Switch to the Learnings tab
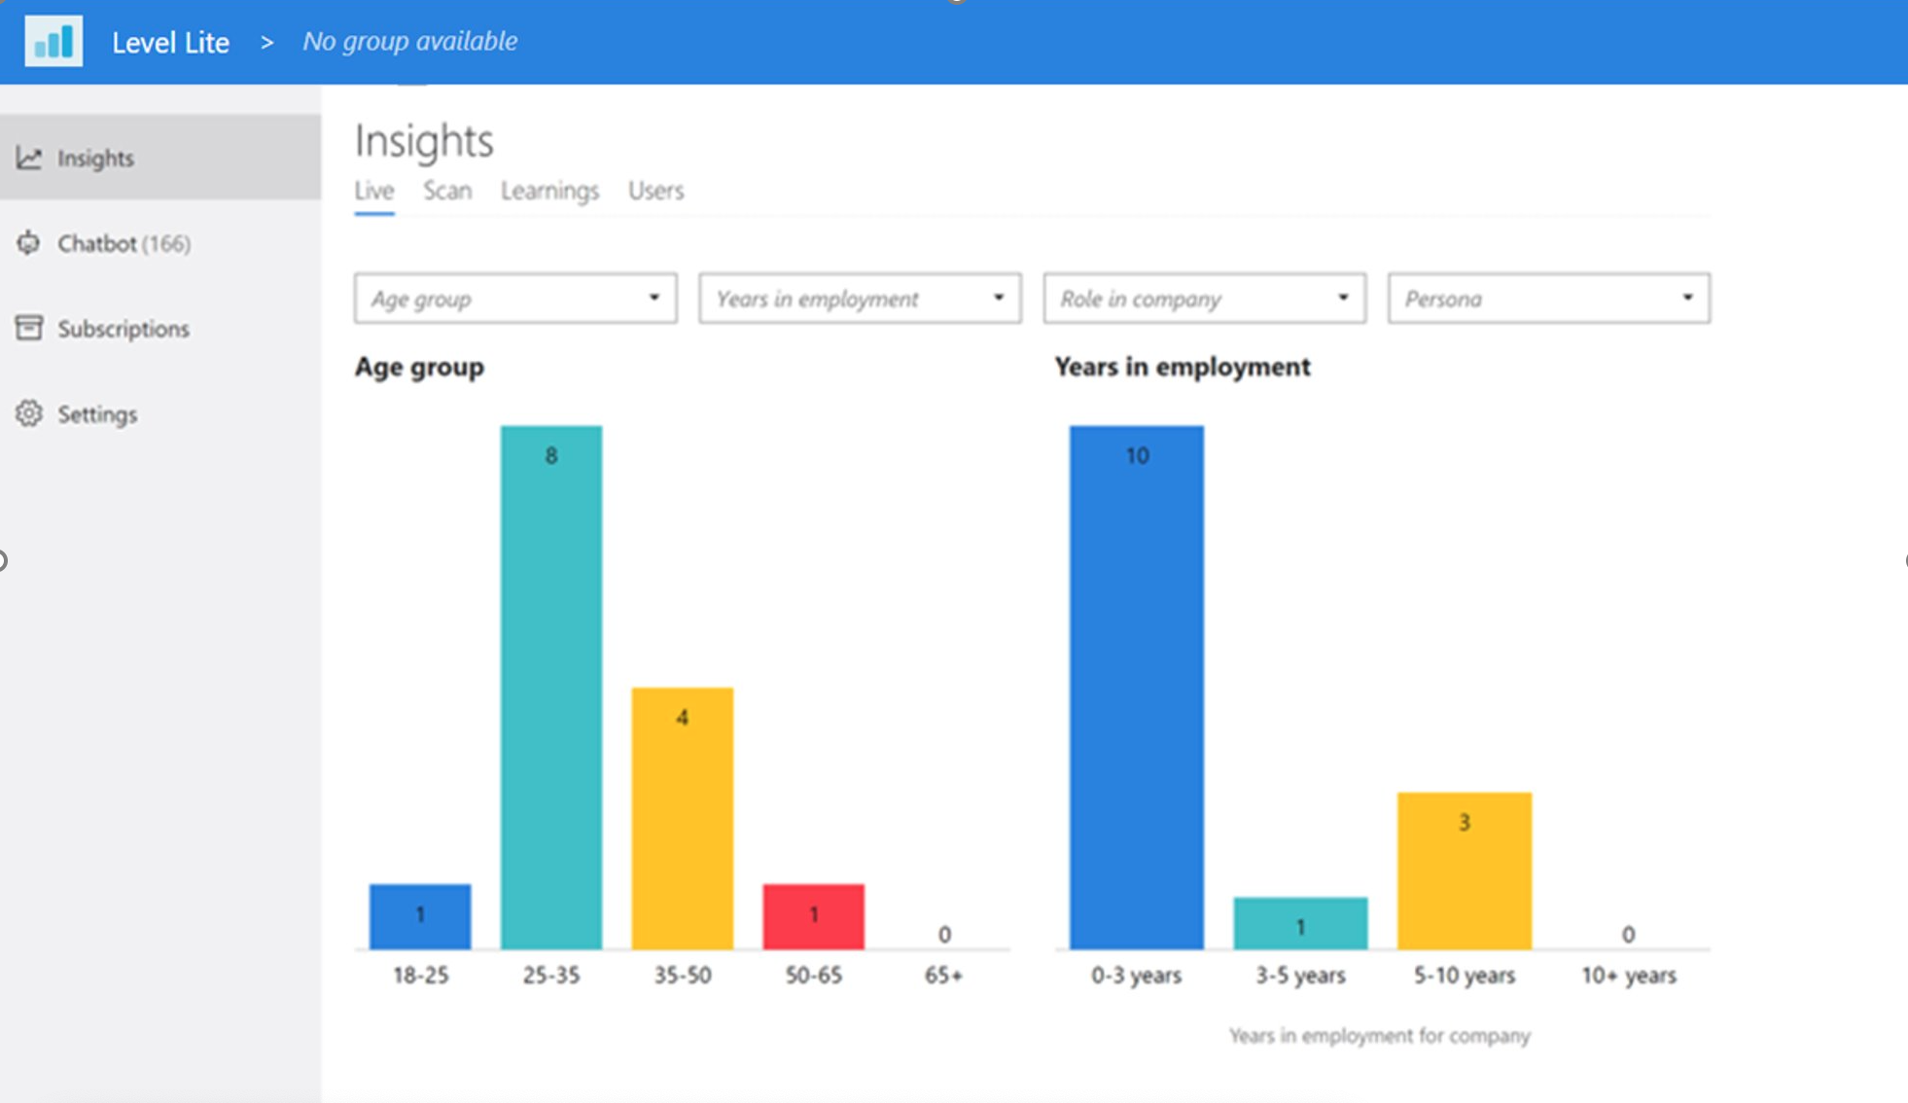 click(549, 191)
